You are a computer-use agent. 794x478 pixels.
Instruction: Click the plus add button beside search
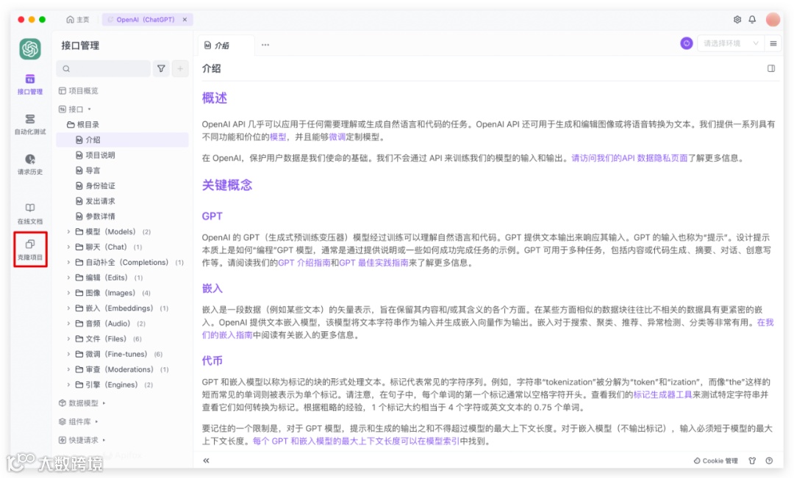tap(180, 68)
